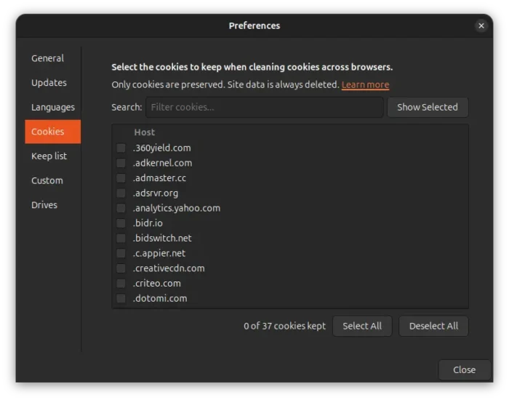Check the .360yield.com cookie checkbox
The image size is (509, 400).
[x=121, y=148]
